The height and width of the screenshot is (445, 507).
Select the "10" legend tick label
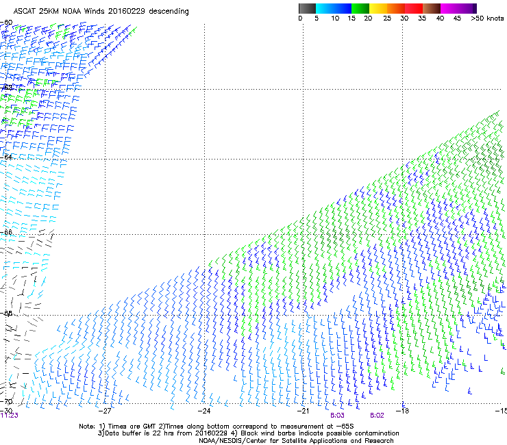[x=335, y=18]
